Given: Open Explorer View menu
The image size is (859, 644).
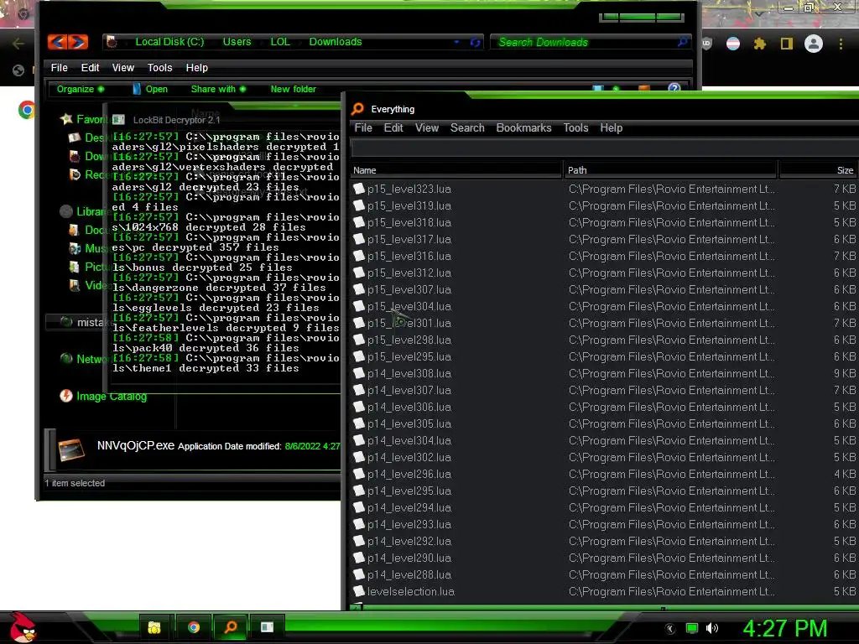Looking at the screenshot, I should click(x=122, y=67).
